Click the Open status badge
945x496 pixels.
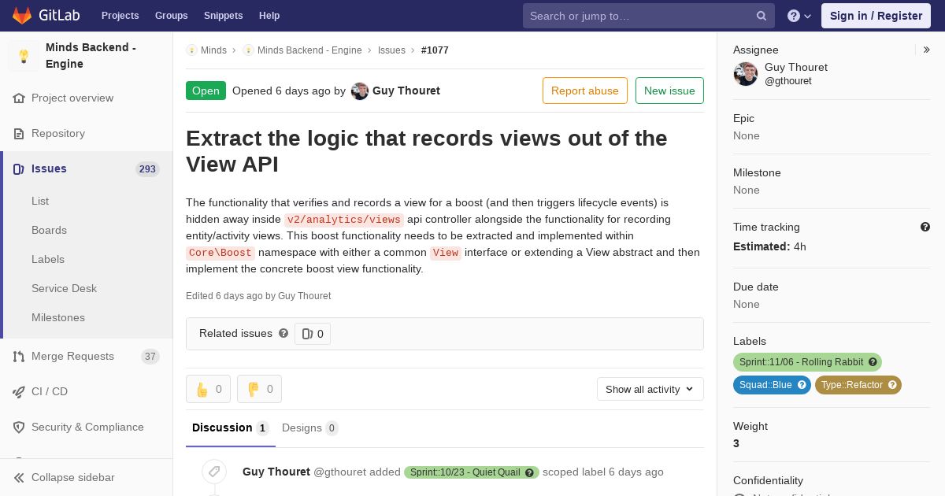[206, 91]
